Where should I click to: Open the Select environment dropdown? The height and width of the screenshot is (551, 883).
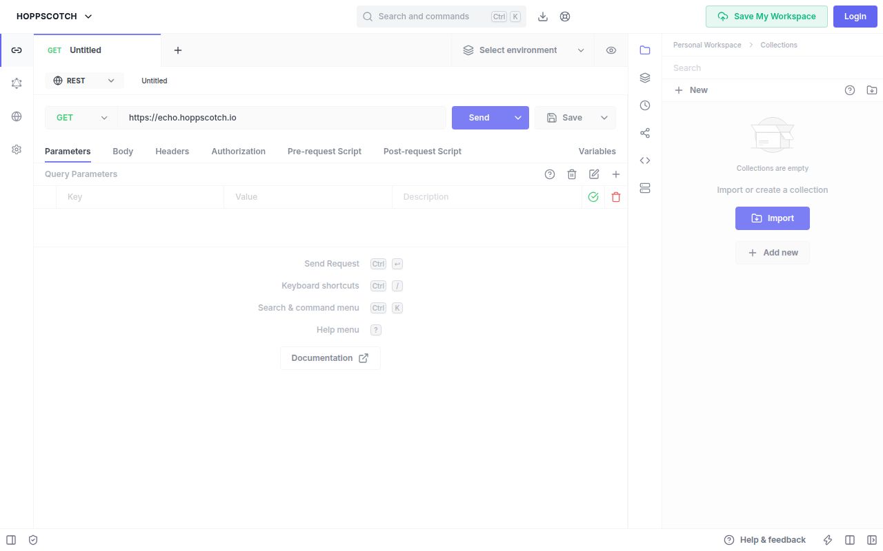click(x=523, y=50)
